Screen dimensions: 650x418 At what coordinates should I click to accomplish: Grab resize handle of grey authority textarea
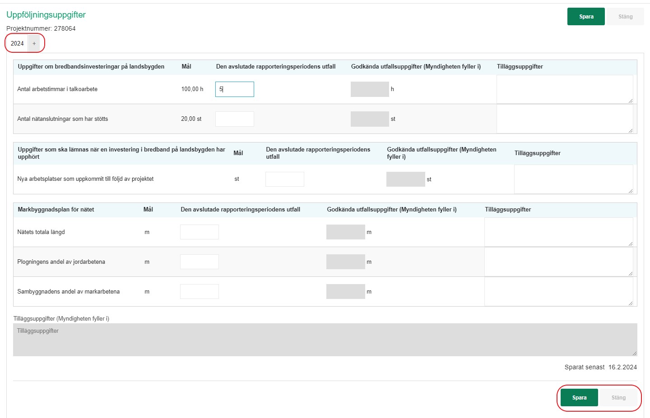[x=635, y=354]
